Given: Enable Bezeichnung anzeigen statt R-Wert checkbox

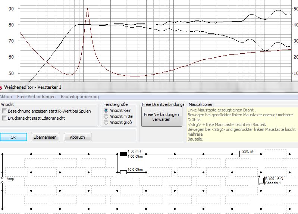Looking at the screenshot, I should [x=4, y=111].
